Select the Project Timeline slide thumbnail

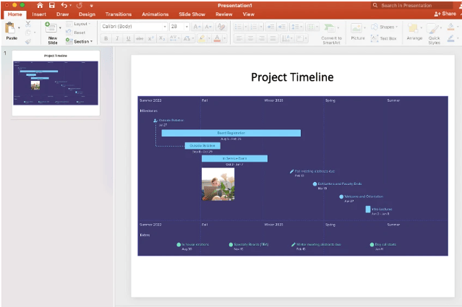(x=56, y=84)
